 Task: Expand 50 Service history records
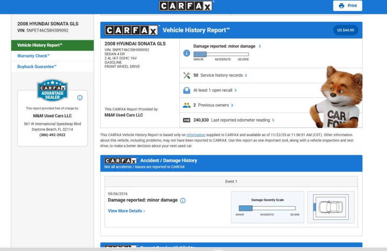246,76
